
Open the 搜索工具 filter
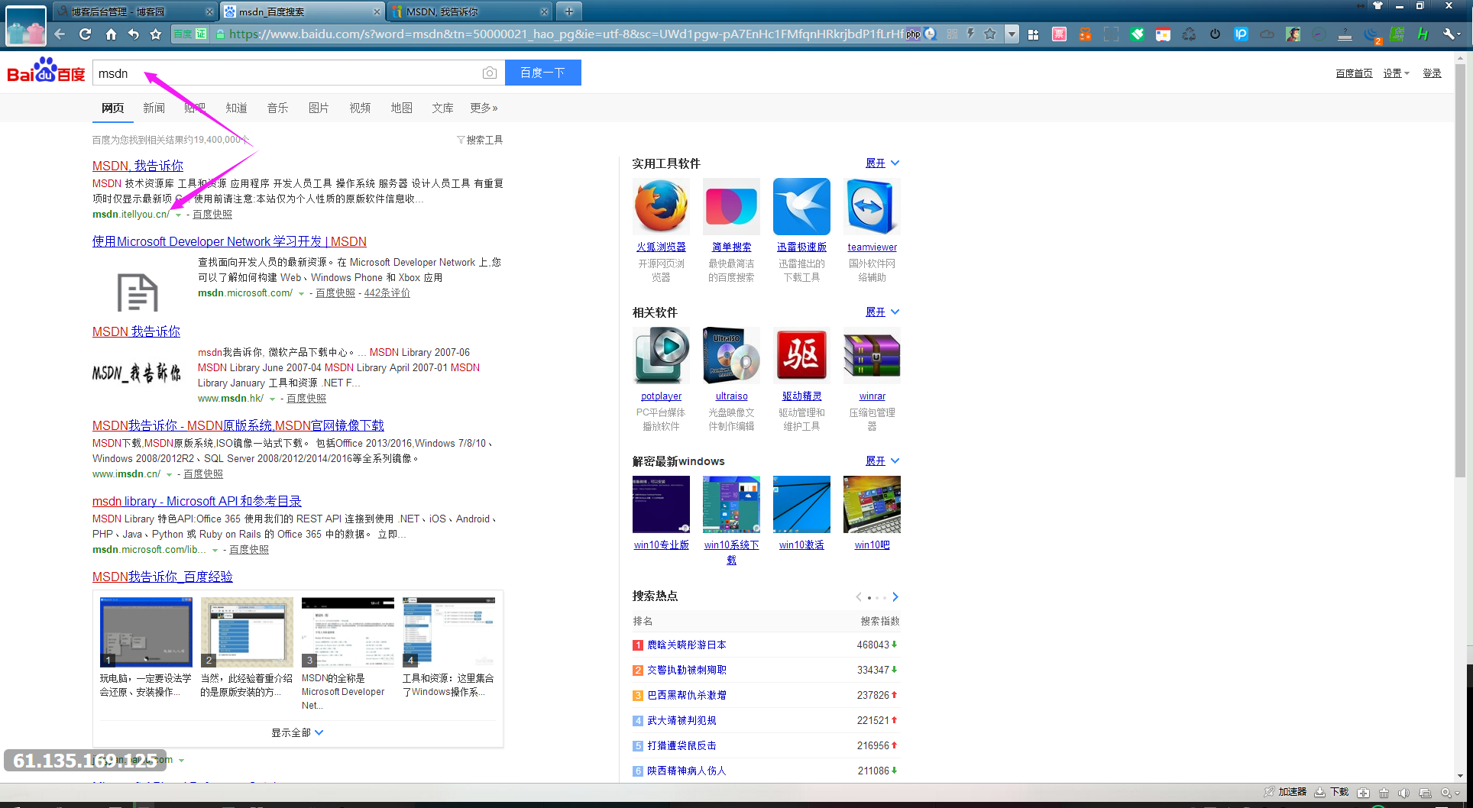(x=480, y=140)
